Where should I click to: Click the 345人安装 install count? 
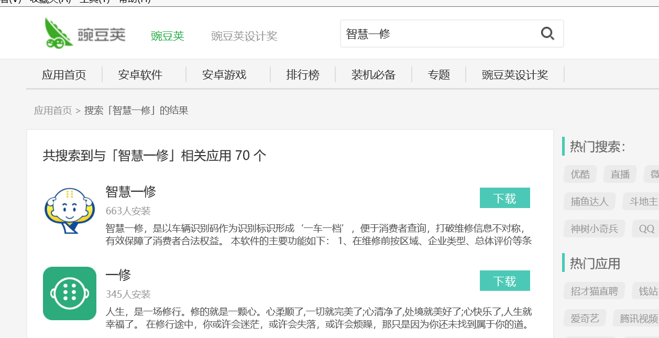tap(128, 295)
